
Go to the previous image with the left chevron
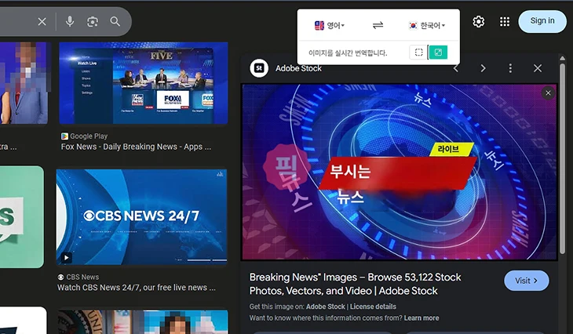click(x=456, y=68)
